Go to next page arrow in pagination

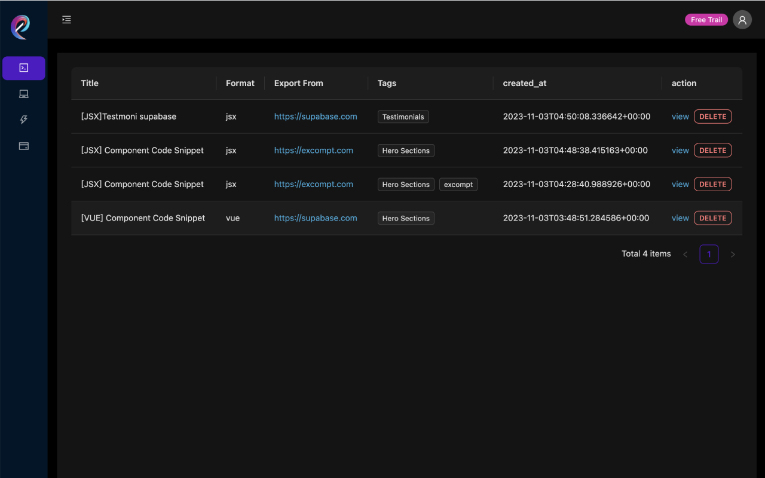pyautogui.click(x=733, y=255)
